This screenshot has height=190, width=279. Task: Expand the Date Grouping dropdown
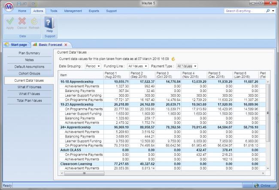point(93,66)
